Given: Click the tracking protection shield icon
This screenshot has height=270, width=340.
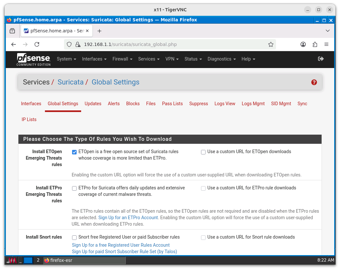Looking at the screenshot, I should (69, 45).
